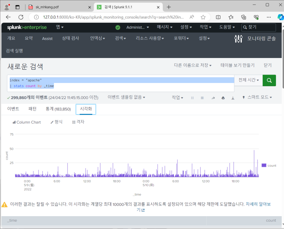
Task: Close the sk_mhkang.pdf tab
Action: click(x=90, y=7)
